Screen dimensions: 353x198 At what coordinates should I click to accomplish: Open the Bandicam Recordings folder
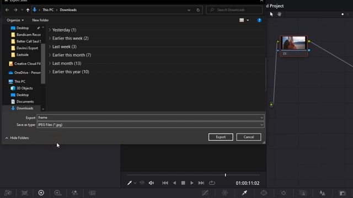(26, 35)
